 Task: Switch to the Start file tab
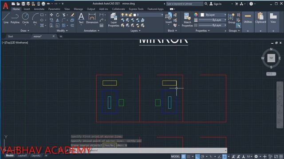tap(10, 36)
